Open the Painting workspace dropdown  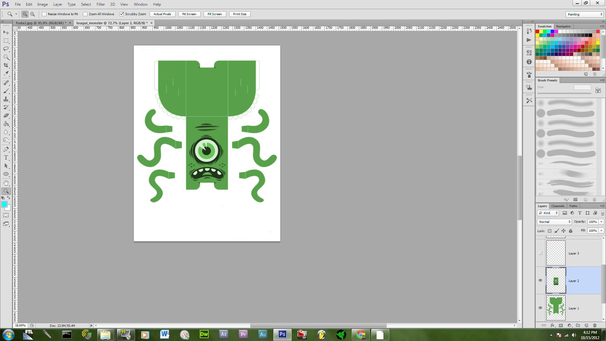[585, 14]
